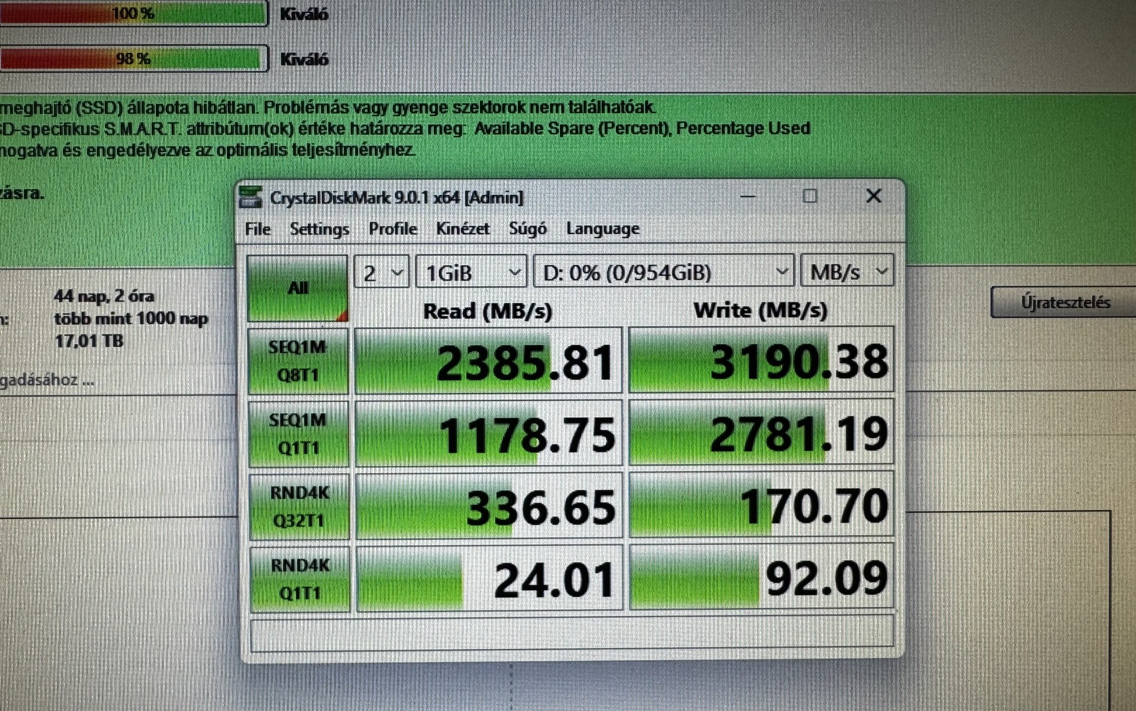Image resolution: width=1136 pixels, height=711 pixels.
Task: Click the 98 % progress bar in background window
Action: pos(133,58)
